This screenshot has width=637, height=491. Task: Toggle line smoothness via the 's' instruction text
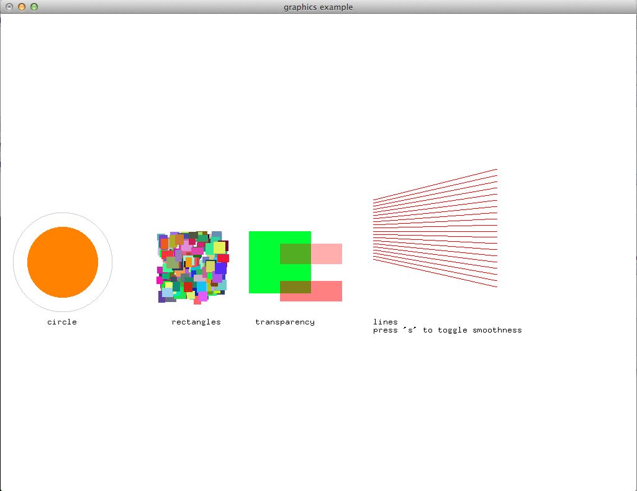tap(447, 330)
